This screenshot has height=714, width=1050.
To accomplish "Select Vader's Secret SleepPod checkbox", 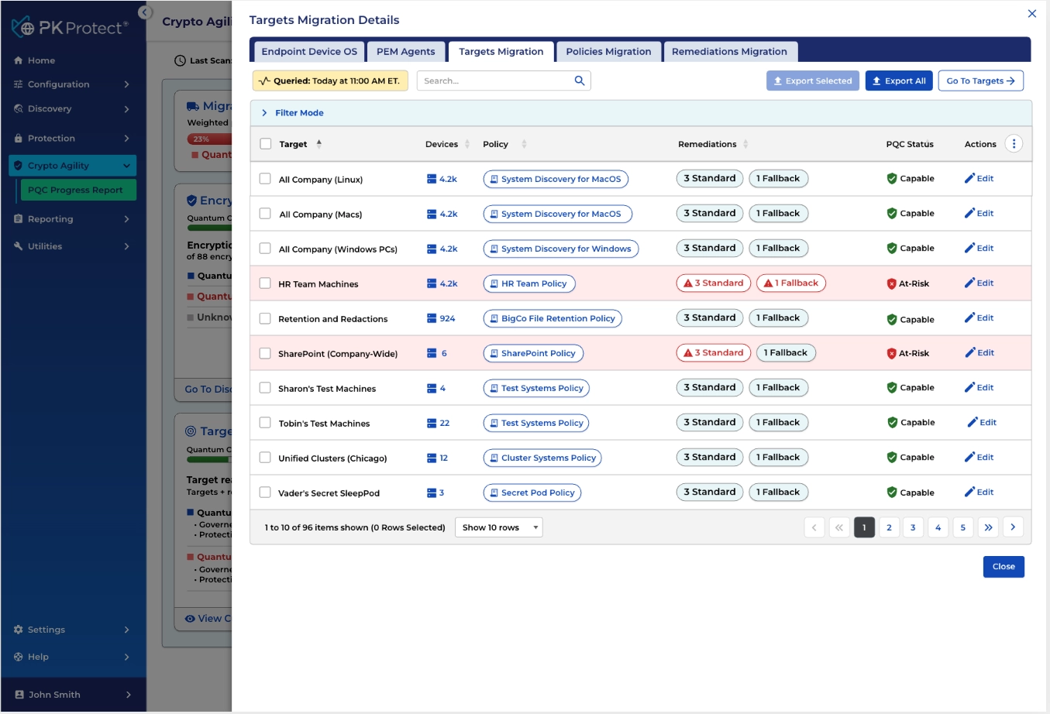I will 265,493.
